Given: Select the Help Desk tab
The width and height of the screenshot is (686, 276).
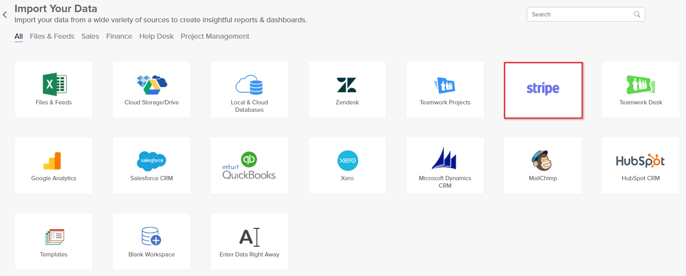Looking at the screenshot, I should [x=156, y=36].
